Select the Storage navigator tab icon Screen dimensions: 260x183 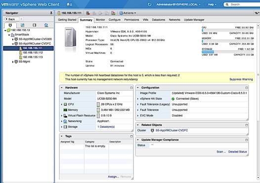point(34,25)
